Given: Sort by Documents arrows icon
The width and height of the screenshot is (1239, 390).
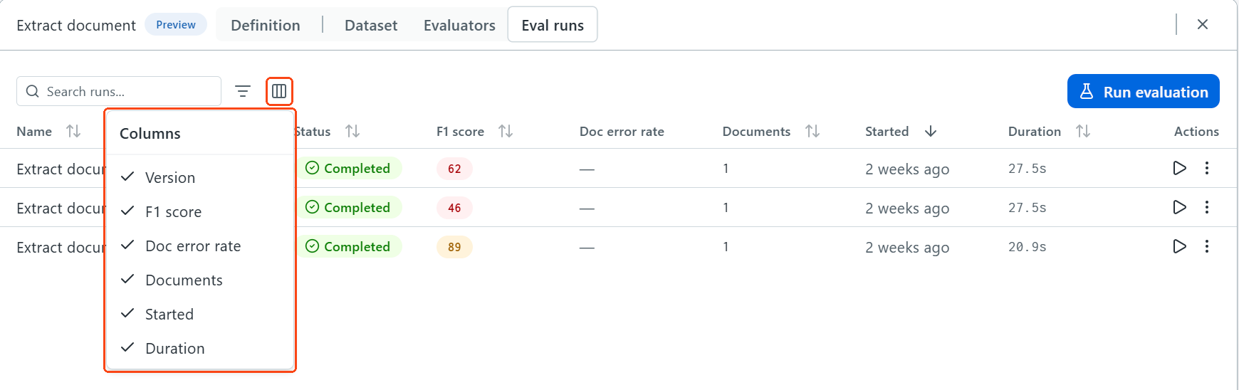Looking at the screenshot, I should pyautogui.click(x=812, y=131).
